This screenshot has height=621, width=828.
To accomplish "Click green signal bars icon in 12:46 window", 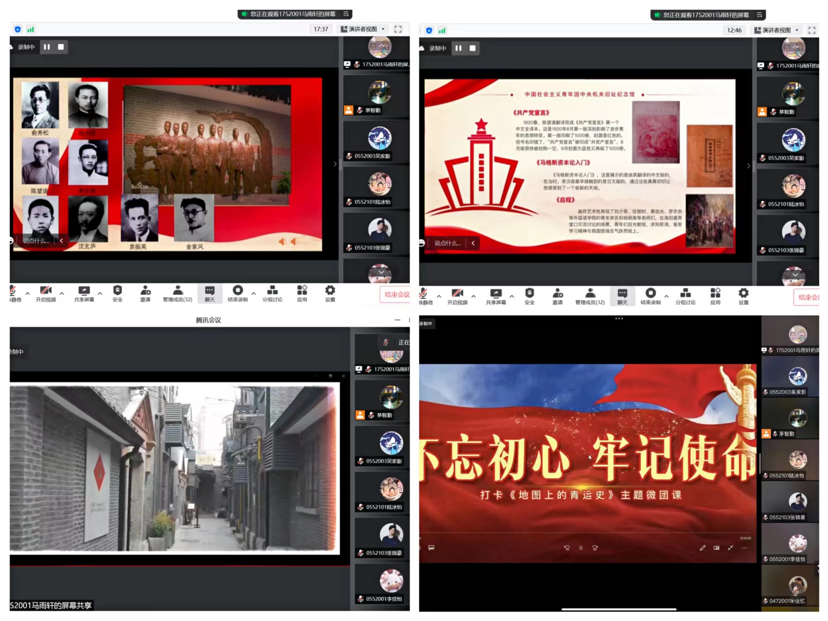I will tap(442, 31).
